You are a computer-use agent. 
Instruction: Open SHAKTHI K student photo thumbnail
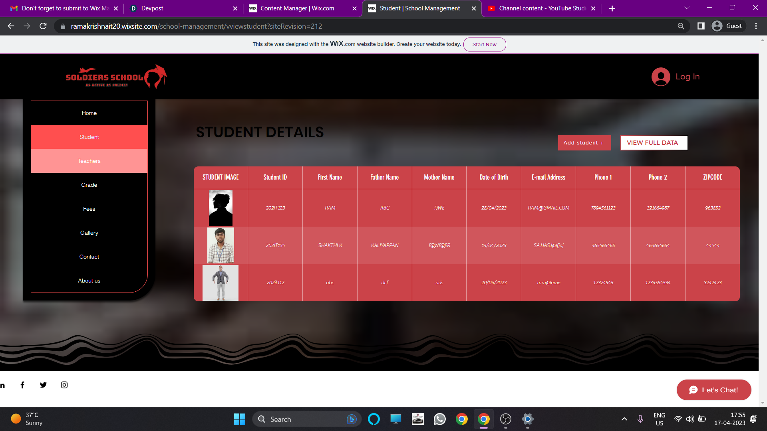(x=221, y=245)
